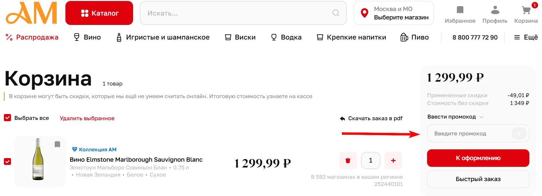
Task: Open the Профиль user icon
Action: click(495, 10)
